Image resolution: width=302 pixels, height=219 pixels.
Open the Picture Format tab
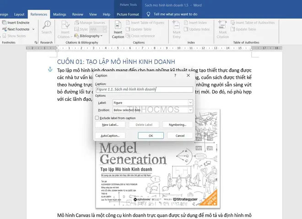pyautogui.click(x=128, y=15)
